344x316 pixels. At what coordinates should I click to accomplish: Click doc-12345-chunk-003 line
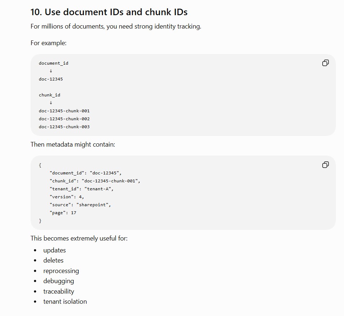click(64, 126)
